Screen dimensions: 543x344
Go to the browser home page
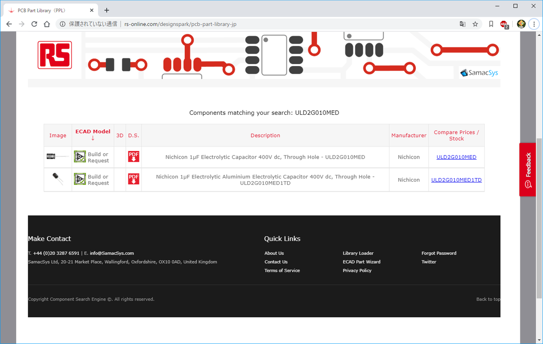tap(47, 24)
